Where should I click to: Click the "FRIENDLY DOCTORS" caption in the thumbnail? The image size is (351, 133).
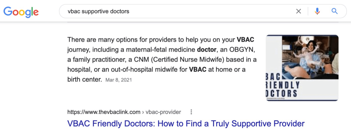[283, 89]
